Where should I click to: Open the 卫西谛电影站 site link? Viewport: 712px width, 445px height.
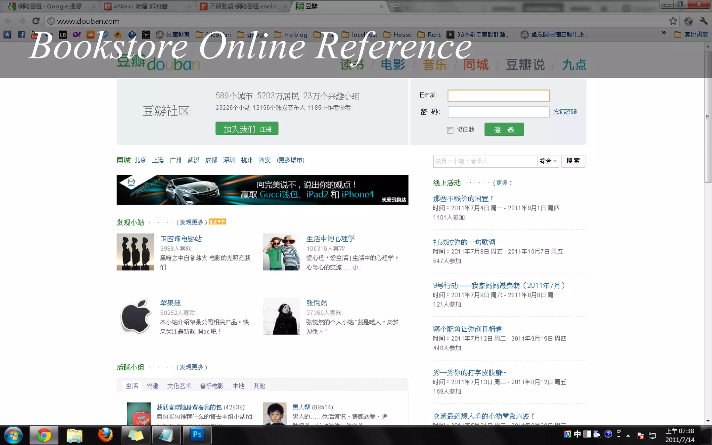point(181,239)
